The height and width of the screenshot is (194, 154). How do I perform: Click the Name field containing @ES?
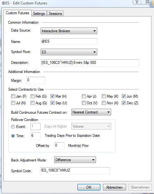click(x=69, y=41)
